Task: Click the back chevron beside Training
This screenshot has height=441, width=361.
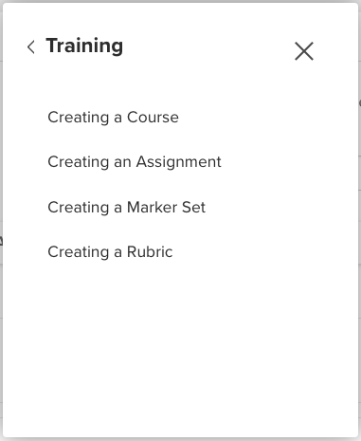Action: [31, 47]
